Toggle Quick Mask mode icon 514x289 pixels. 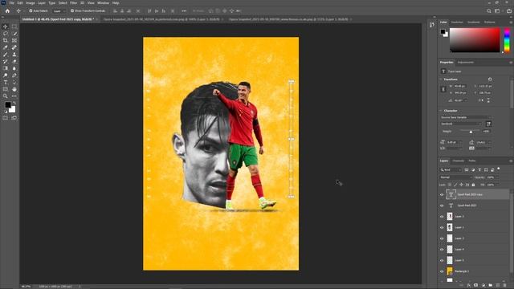pos(6,118)
